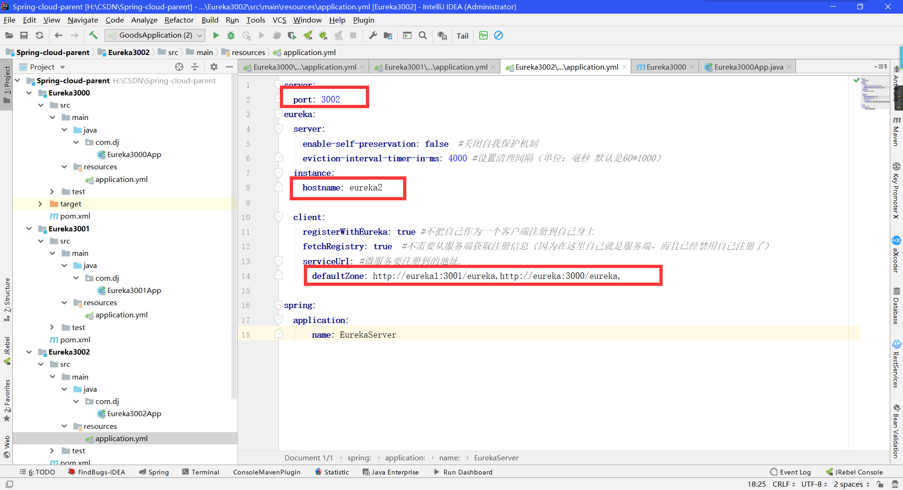
Task: Open Maven side panel
Action: pyautogui.click(x=896, y=131)
